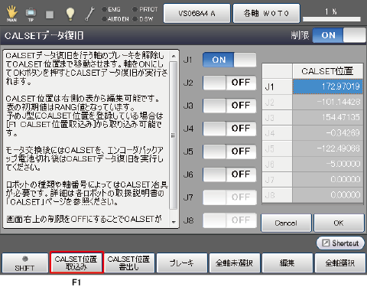Click J4 value -0.34269 cell

[x=328, y=133]
